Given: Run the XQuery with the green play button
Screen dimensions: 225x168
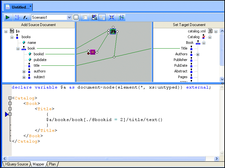Looking at the screenshot, I should (7, 17).
